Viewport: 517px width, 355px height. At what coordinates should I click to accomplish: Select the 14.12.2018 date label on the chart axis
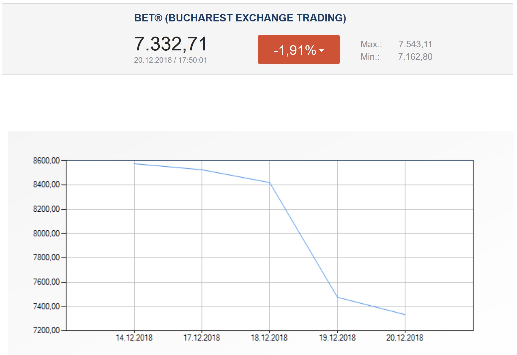[x=134, y=338]
